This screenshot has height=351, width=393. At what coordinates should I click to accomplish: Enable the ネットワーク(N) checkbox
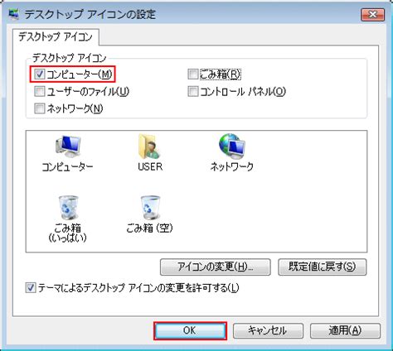pyautogui.click(x=40, y=108)
